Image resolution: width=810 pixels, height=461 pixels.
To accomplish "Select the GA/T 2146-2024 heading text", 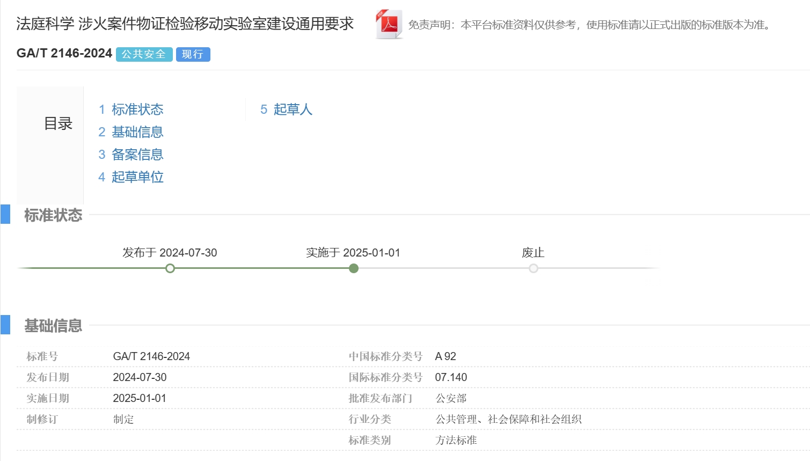I will (x=64, y=54).
